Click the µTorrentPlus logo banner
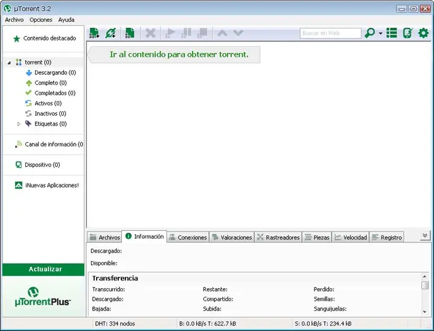 (43, 297)
